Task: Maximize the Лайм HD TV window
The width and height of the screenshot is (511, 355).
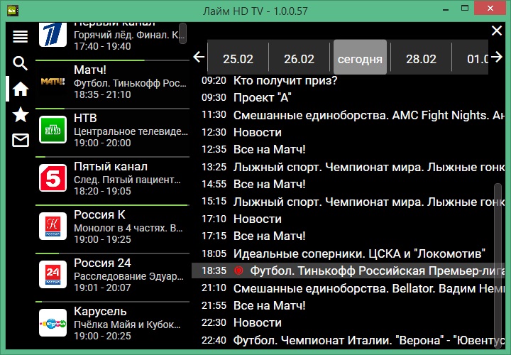Action: (x=465, y=9)
